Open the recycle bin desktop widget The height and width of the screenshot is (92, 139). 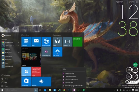pyautogui.click(x=127, y=82)
